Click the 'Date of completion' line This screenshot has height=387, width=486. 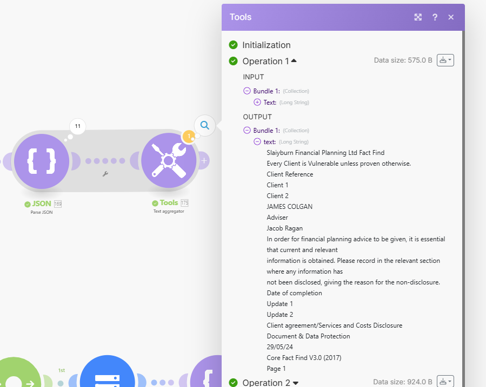[294, 293]
